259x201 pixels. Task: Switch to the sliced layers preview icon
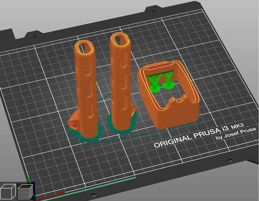coord(25,192)
